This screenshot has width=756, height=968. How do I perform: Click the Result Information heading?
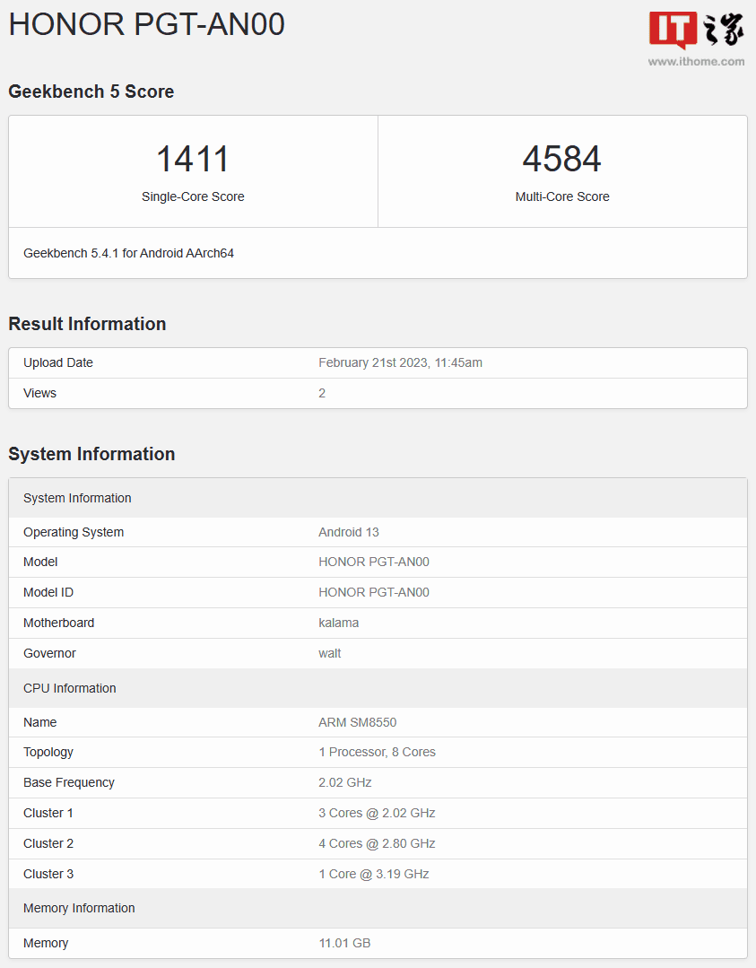[87, 324]
